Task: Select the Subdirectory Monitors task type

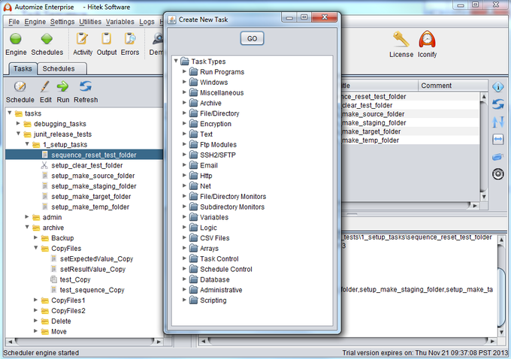Action: (x=232, y=207)
